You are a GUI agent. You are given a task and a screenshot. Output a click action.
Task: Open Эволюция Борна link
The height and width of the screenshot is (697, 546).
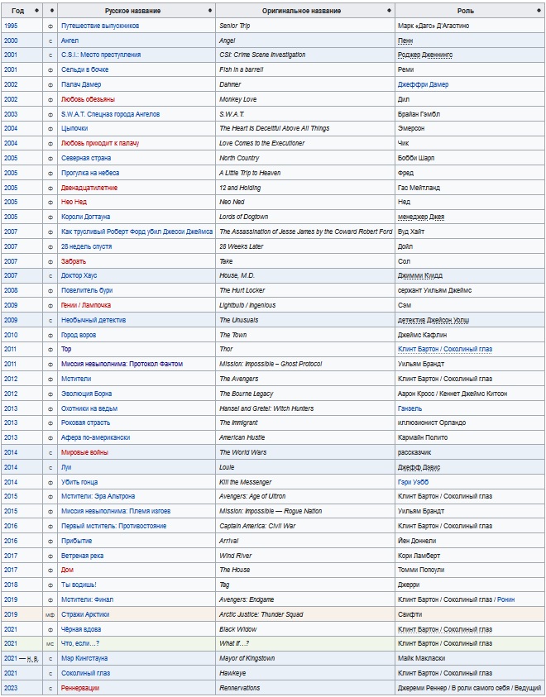pyautogui.click(x=86, y=394)
